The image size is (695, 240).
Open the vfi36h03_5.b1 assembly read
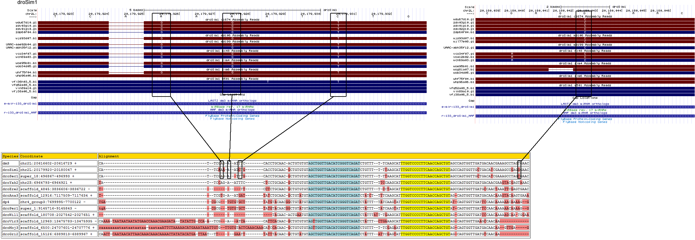coord(24,82)
